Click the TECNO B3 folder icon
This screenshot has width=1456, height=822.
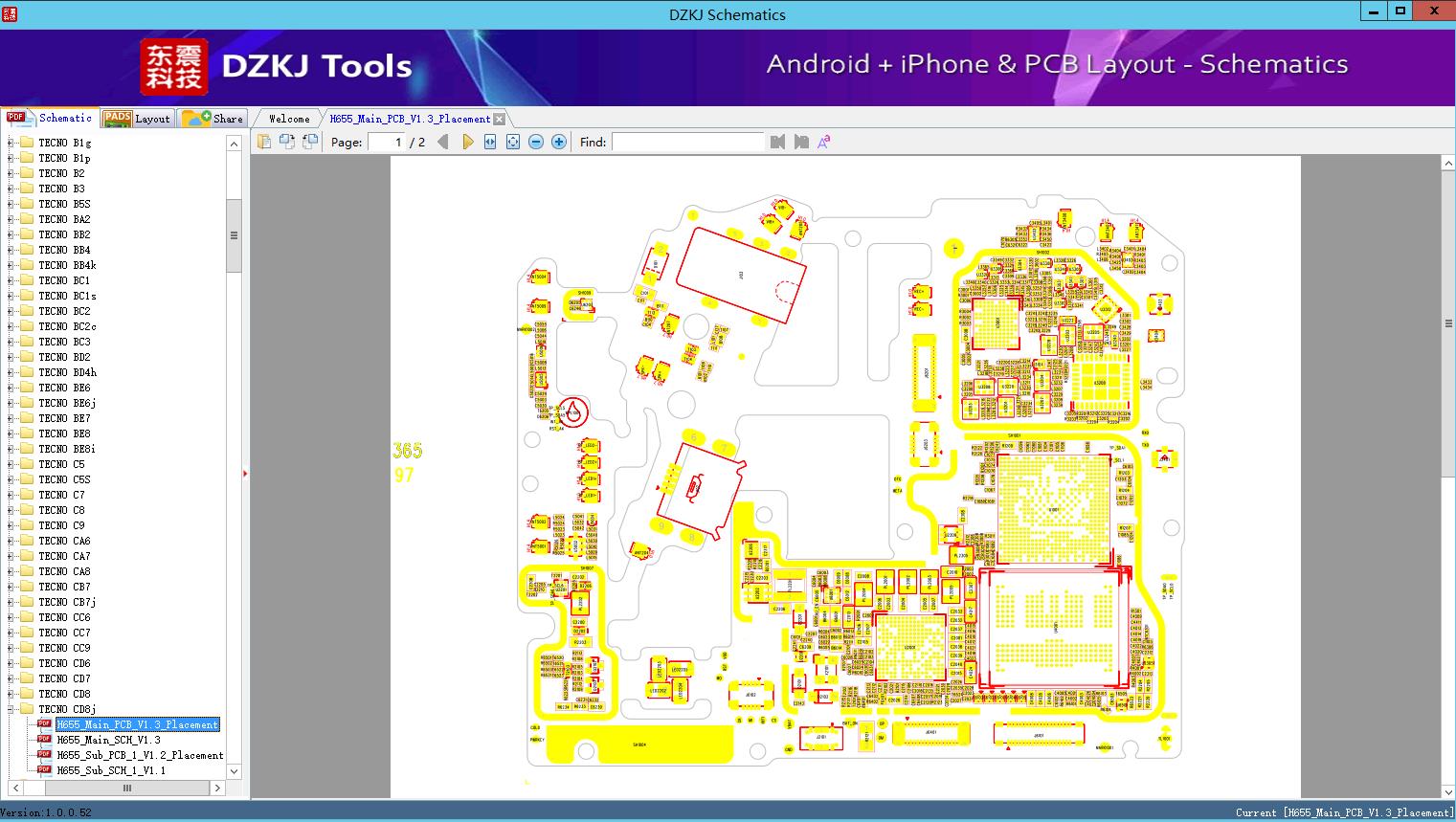[x=27, y=189]
